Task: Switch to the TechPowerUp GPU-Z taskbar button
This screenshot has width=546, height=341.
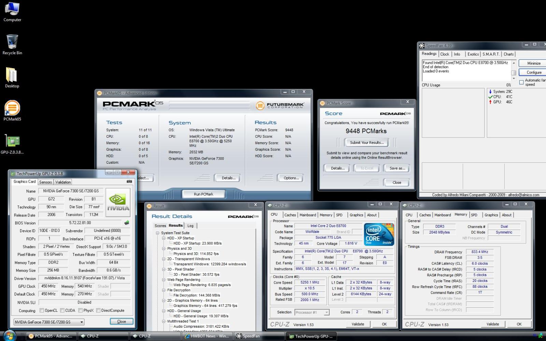Action: click(x=312, y=336)
